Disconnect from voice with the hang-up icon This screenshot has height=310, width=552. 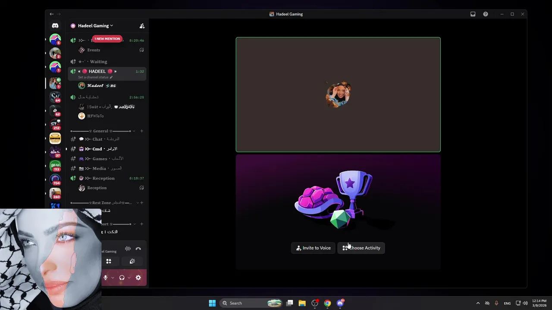point(138,248)
